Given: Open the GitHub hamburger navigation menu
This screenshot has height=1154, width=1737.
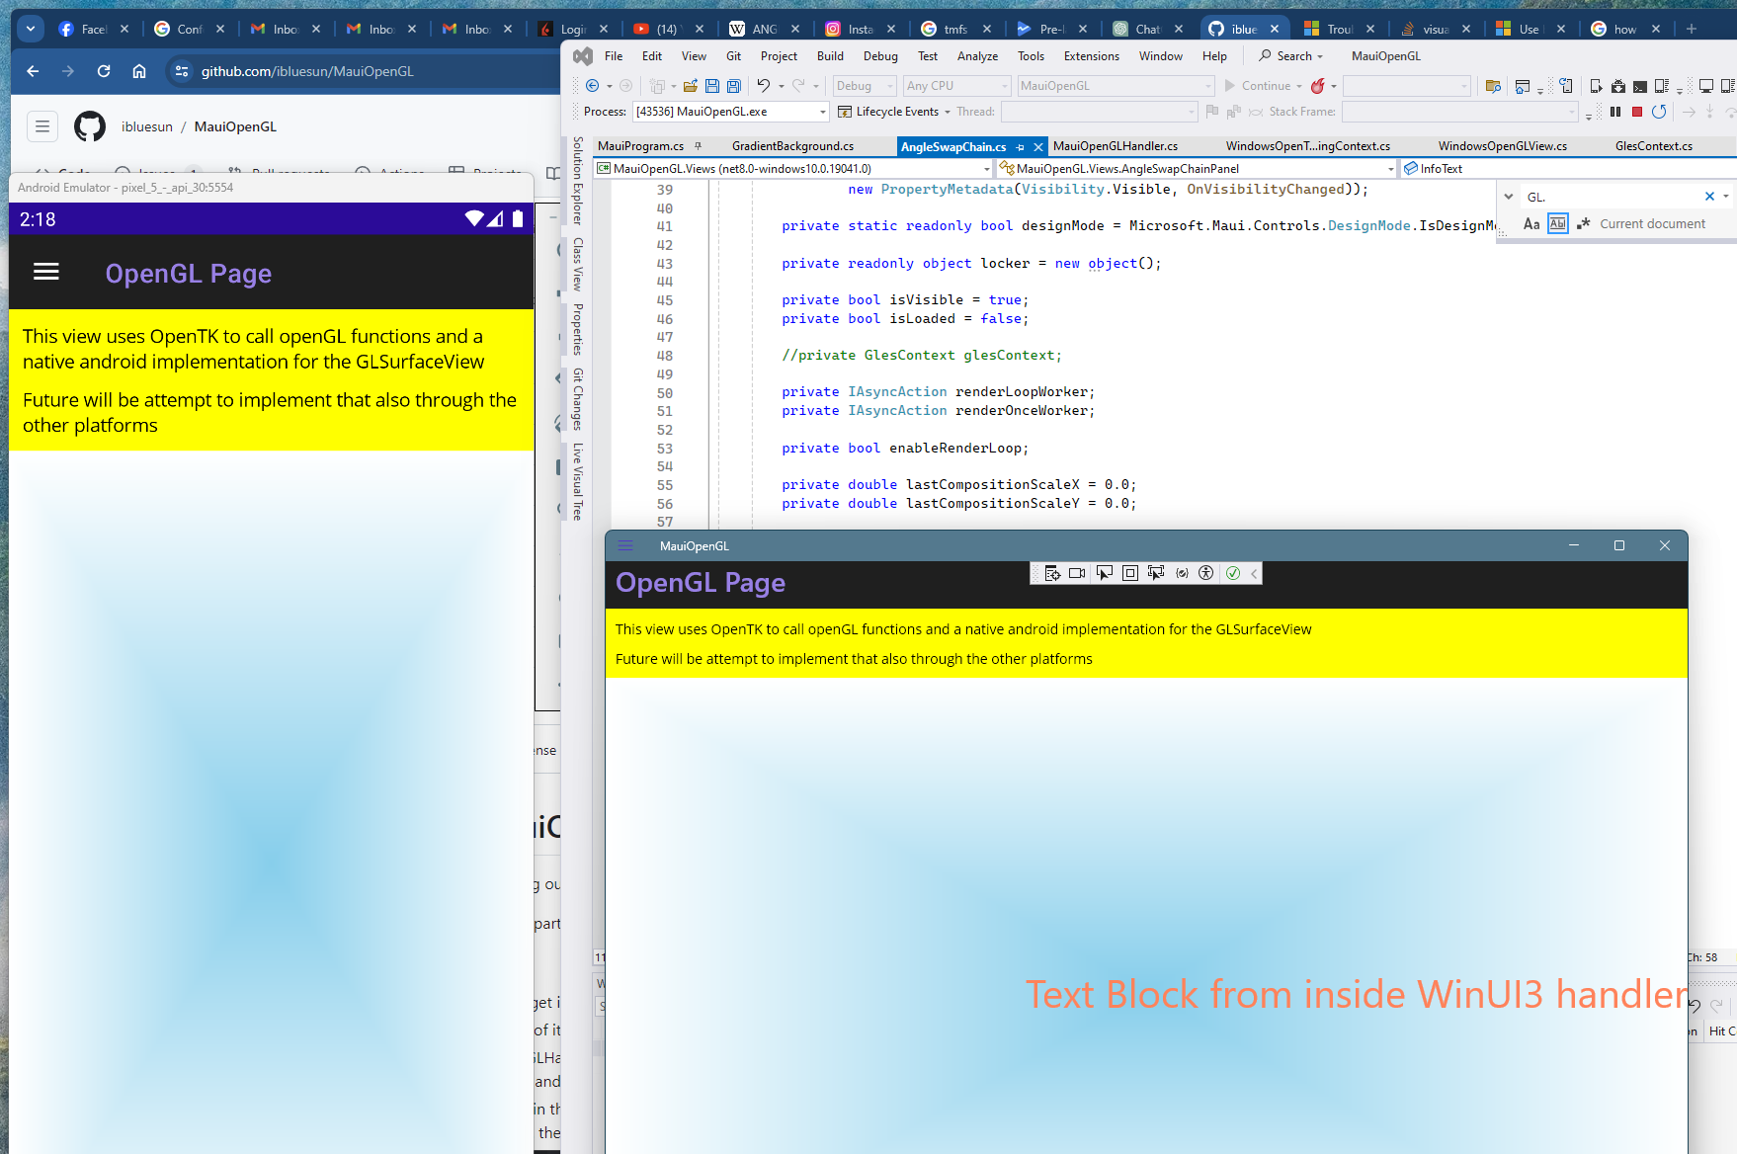Looking at the screenshot, I should coord(42,126).
